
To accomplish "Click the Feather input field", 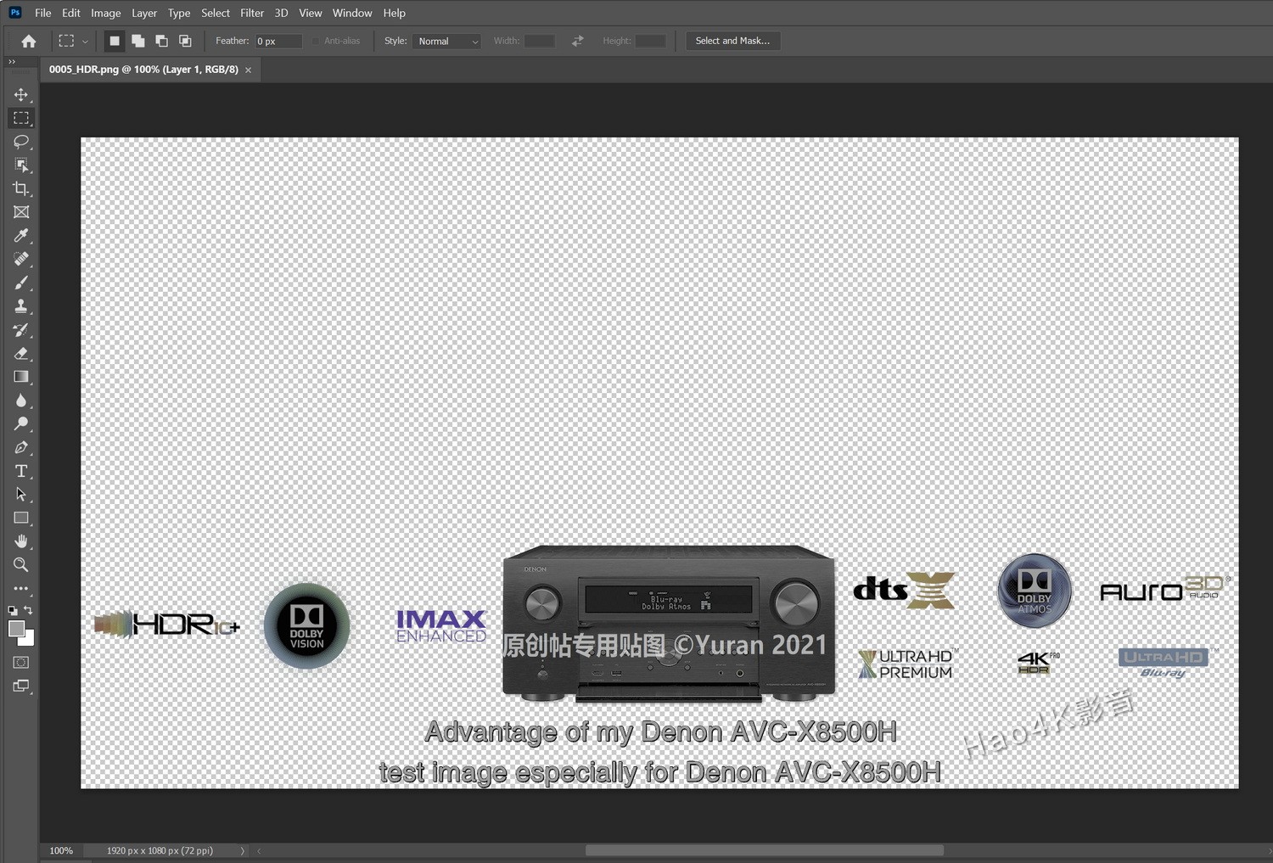I will click(278, 41).
